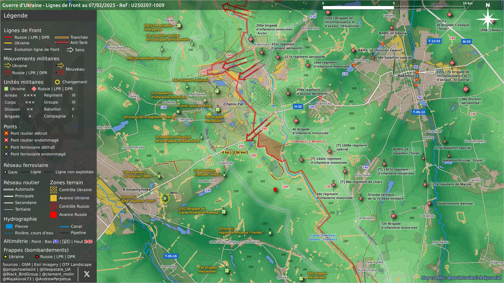Click the distance scale bar
Screen dimensions: 504x283
tap(394, 7)
